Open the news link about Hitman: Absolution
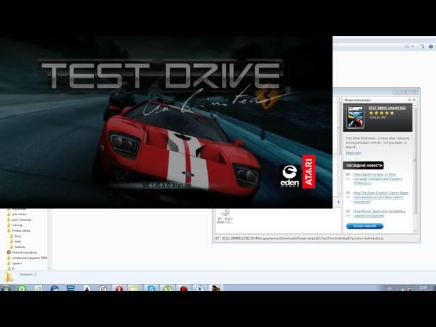The width and height of the screenshot is (436, 327). 379,213
